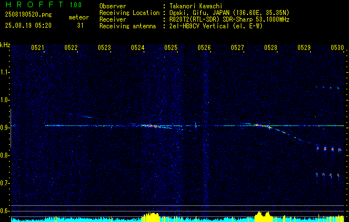This screenshot has height=222, width=349.
Task: Click the R820T2(RTL-SDR) SDR-Sharp receiver text
Action: coord(229,19)
